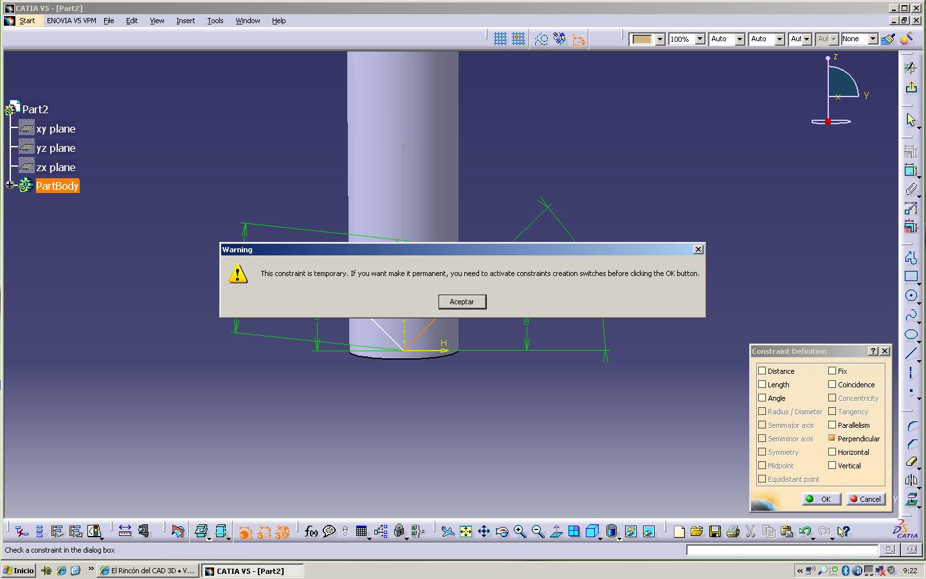Click the Zoom In magnifier icon
Image resolution: width=926 pixels, height=579 pixels.
520,531
